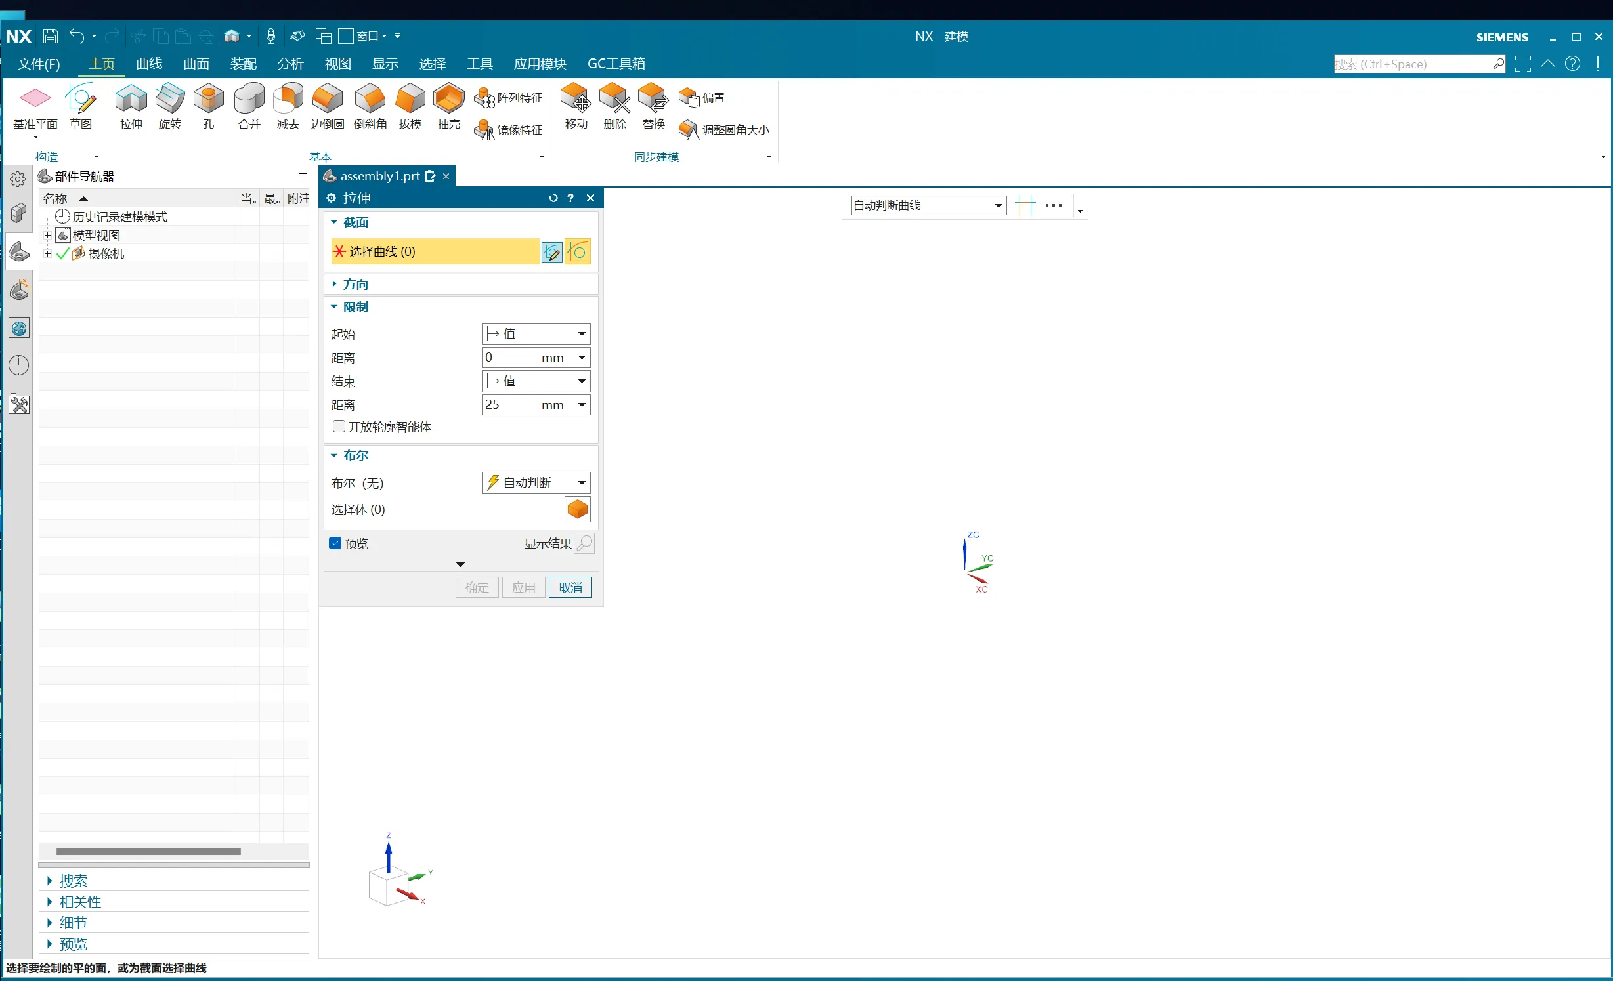The width and height of the screenshot is (1613, 981).
Task: Open the 布尔 自动判断 dropdown
Action: tap(536, 483)
